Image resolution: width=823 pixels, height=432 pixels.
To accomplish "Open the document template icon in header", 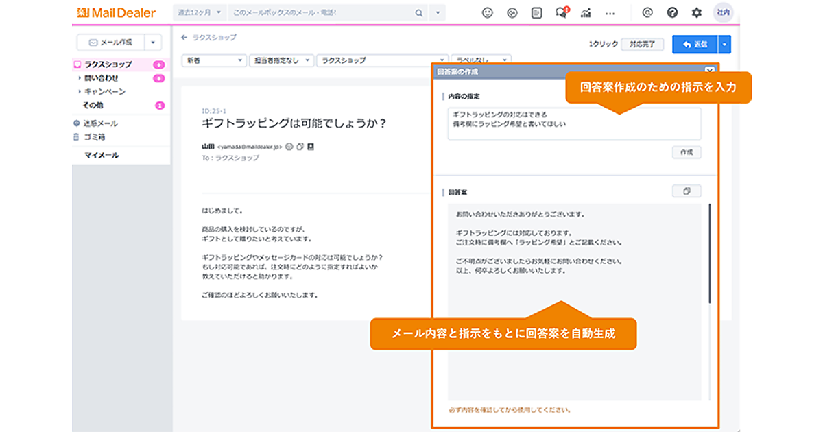I will point(536,12).
